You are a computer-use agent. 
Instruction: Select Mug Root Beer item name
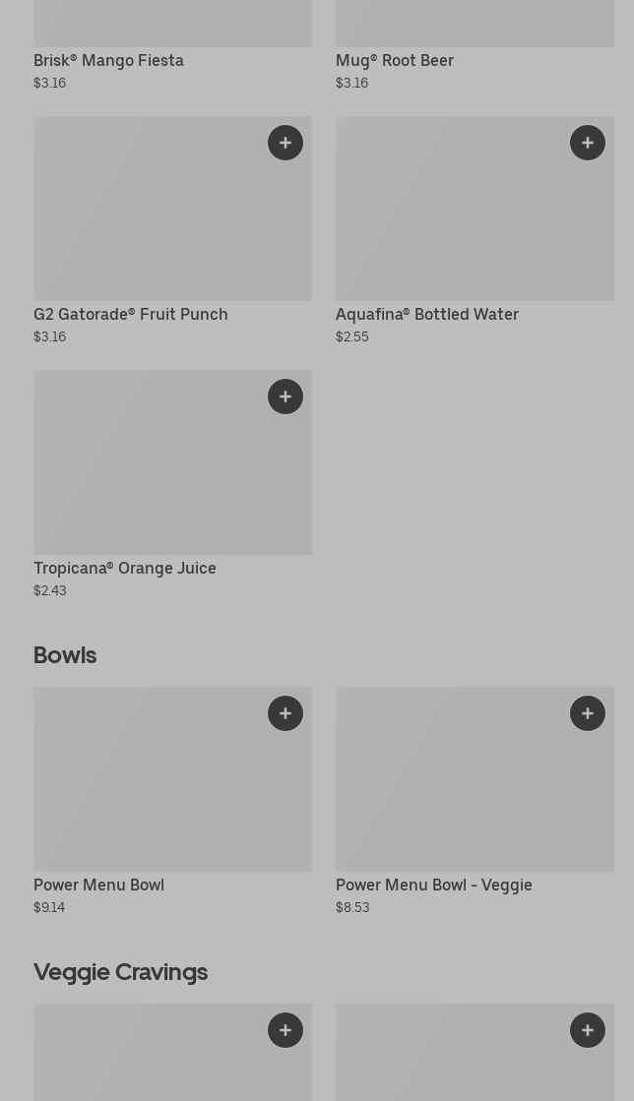click(394, 60)
